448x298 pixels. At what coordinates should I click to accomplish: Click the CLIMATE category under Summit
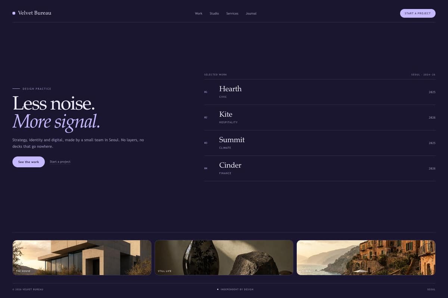pos(225,148)
